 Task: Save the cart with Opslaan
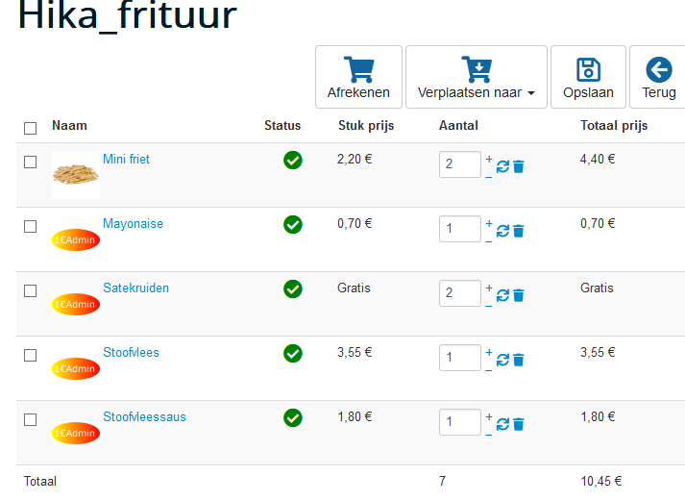click(x=588, y=78)
